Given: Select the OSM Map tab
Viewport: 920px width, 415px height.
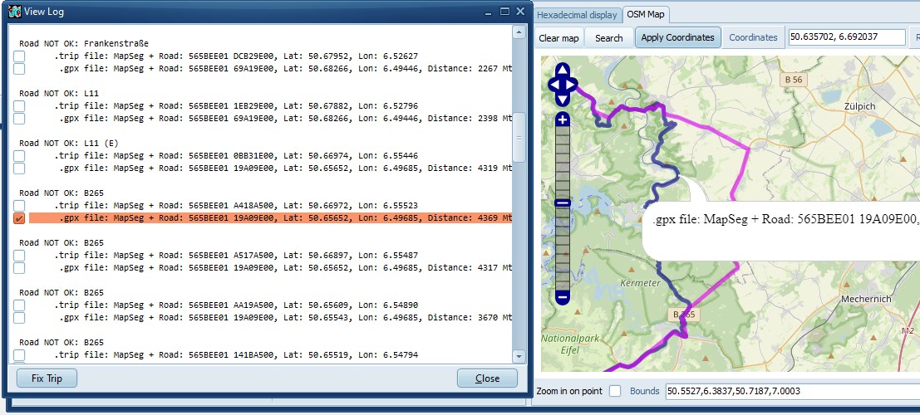Looking at the screenshot, I should coord(647,15).
